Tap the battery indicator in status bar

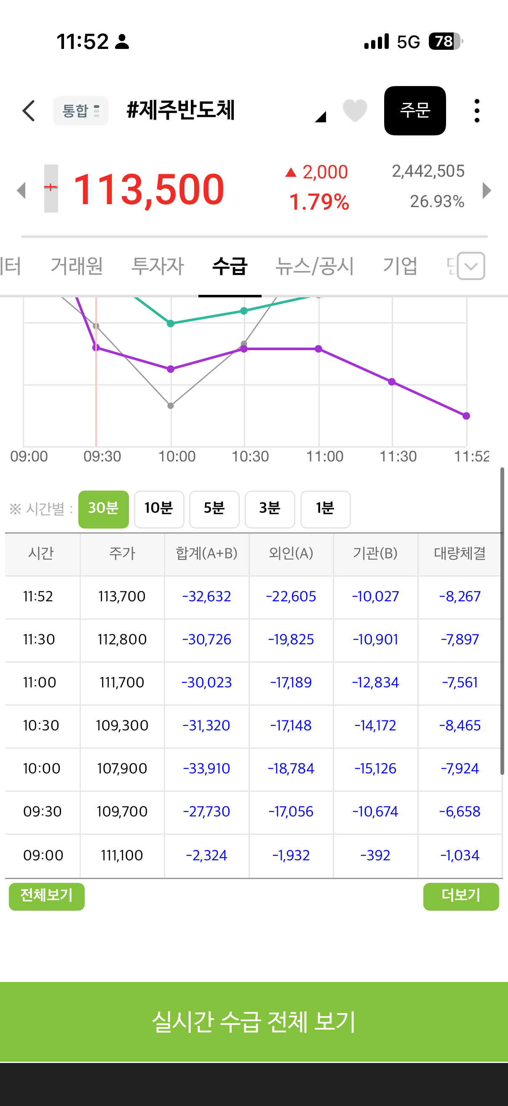[x=445, y=42]
